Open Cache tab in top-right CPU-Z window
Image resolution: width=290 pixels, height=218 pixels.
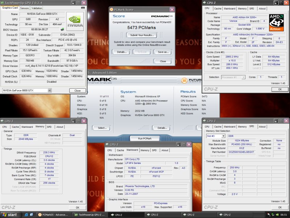[218, 8]
